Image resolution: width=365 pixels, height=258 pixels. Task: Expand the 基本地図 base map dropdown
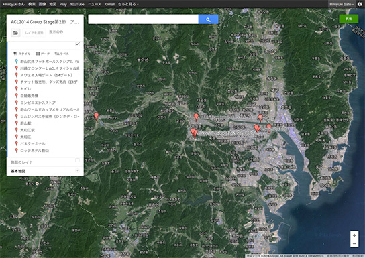pos(78,171)
